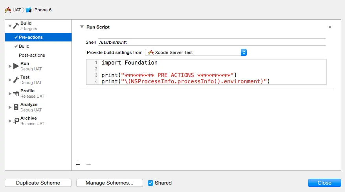Select Pre-actions in the sidebar
This screenshot has width=345, height=192.
31,37
